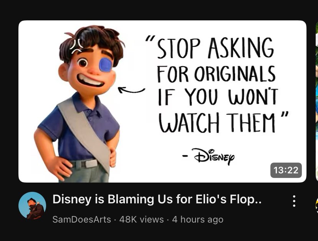318x241 pixels.
Task: Click the 13:22 duration badge
Action: pos(286,170)
